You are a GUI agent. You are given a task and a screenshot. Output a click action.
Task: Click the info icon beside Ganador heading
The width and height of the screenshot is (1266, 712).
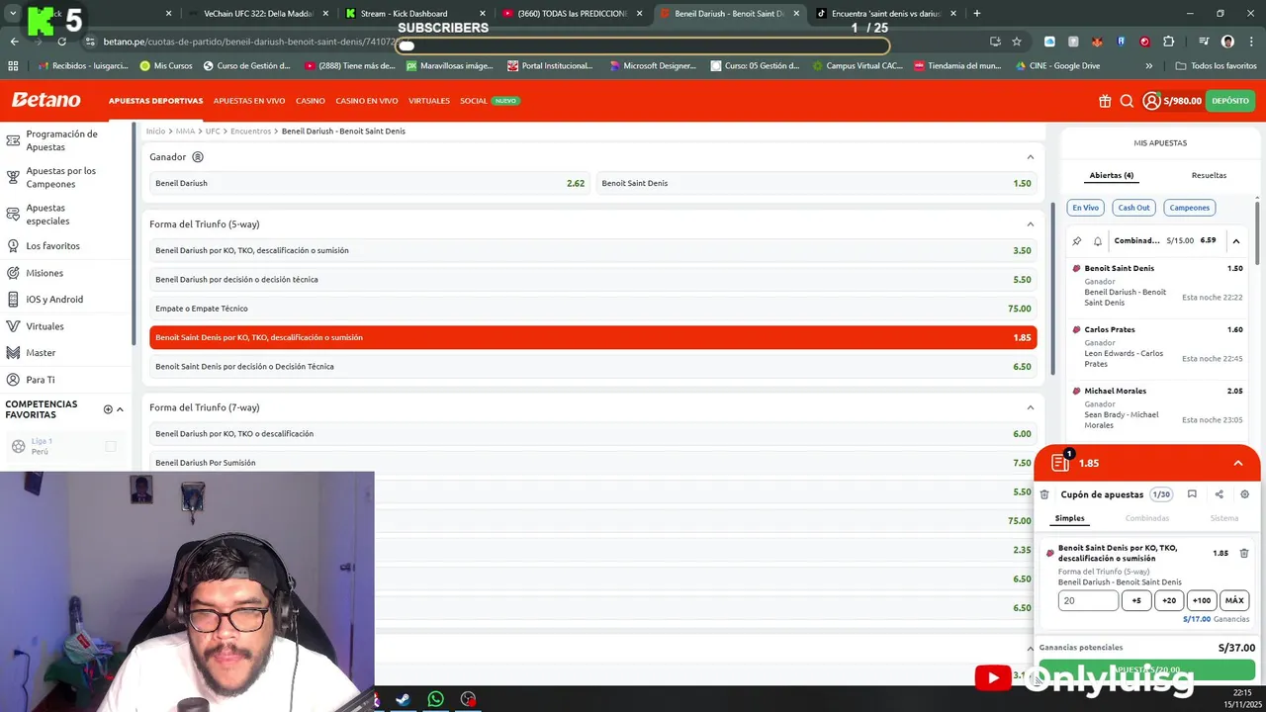click(198, 157)
